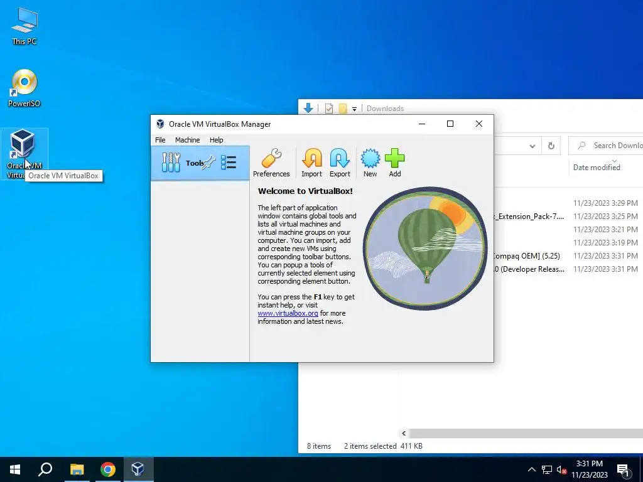Maximize the VirtualBox Manager window
Screen dimensions: 643x482
450,124
